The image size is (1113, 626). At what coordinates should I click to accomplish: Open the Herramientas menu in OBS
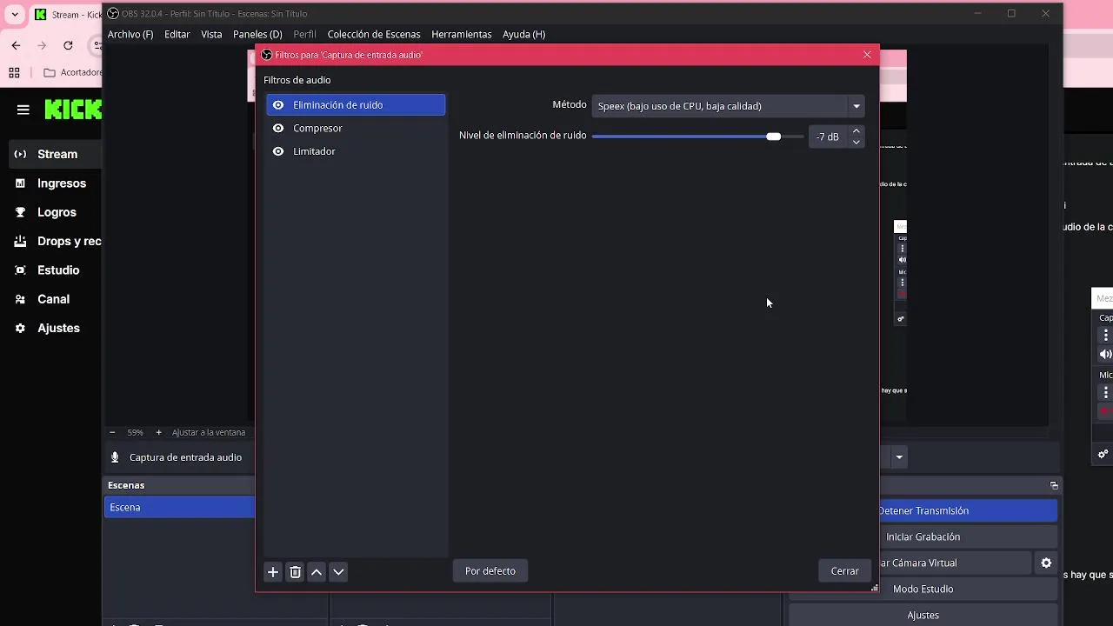pos(462,34)
